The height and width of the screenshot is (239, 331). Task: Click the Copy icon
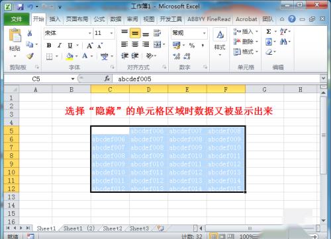coord(29,45)
